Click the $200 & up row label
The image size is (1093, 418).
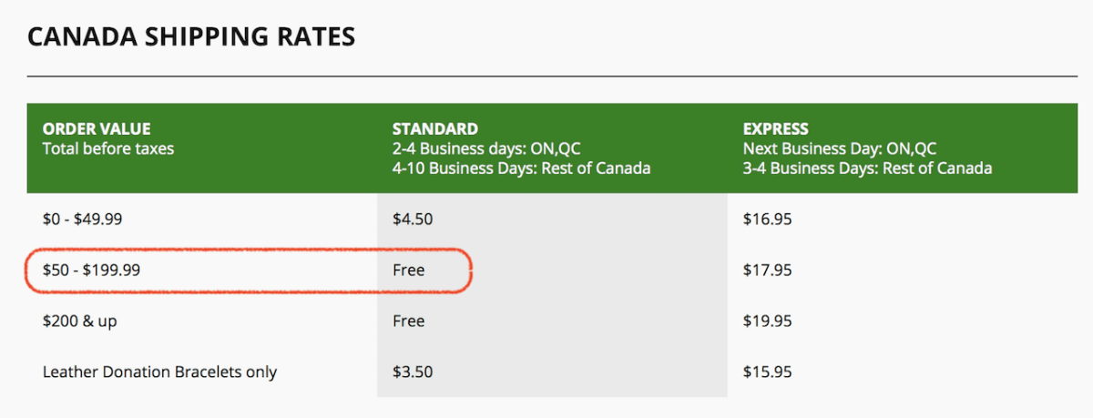(79, 321)
